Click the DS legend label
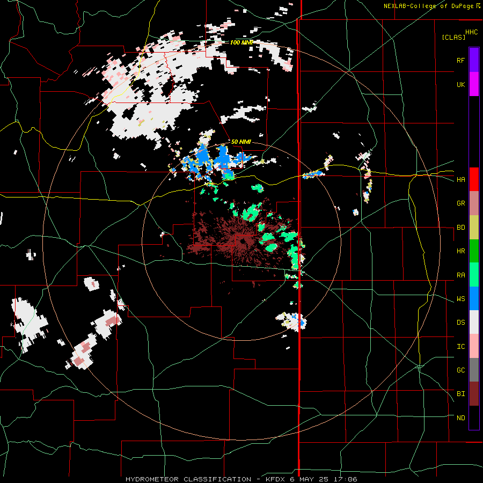 460,323
